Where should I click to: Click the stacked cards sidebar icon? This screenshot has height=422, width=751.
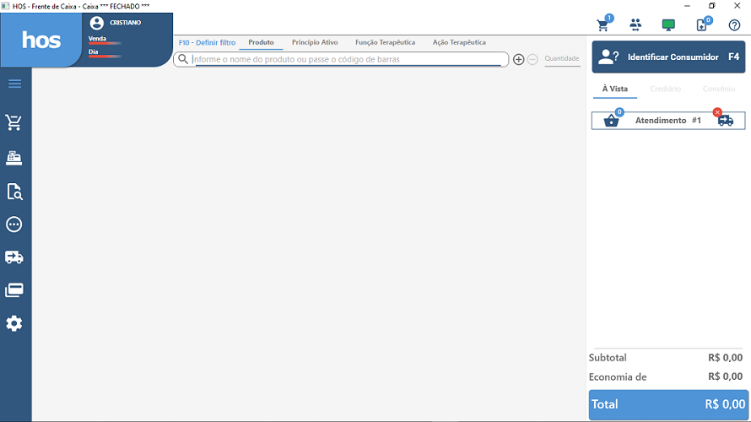(x=14, y=290)
